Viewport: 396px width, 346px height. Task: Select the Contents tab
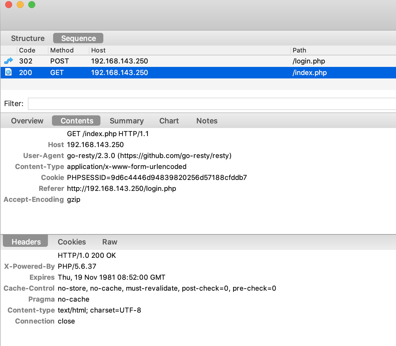point(76,121)
